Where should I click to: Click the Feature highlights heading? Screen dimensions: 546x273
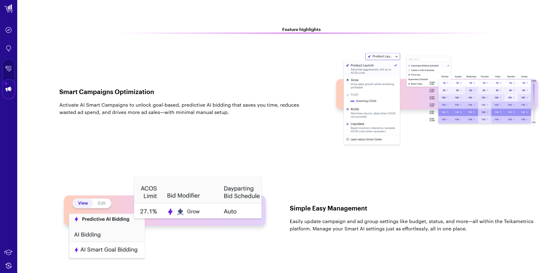301,29
